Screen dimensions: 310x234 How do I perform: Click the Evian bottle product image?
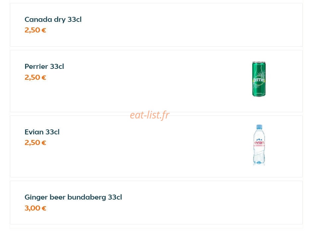coord(259,145)
